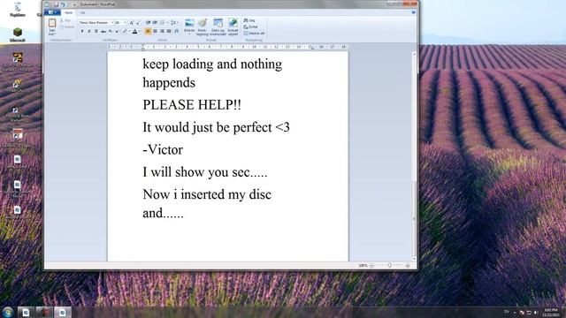
Task: Switch to the Vis ribbon tab
Action: pyautogui.click(x=82, y=12)
